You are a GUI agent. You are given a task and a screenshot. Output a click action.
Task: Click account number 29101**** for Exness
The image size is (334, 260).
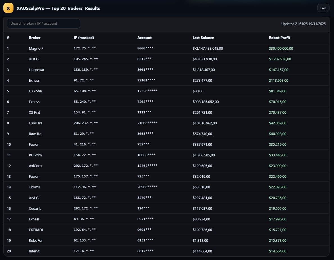point(146,81)
